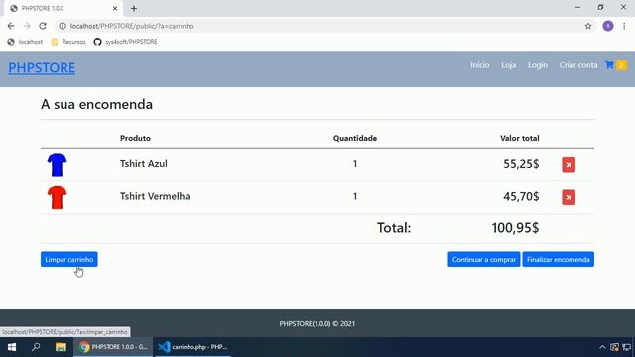Screen dimensions: 635x357
Task: Open Windows search from the taskbar
Action: click(x=36, y=347)
